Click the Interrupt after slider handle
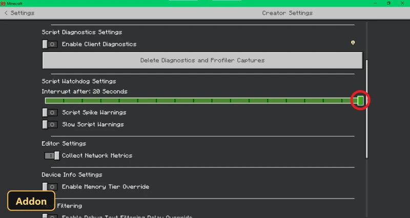Viewport: 410px width, 218px height. click(x=360, y=100)
